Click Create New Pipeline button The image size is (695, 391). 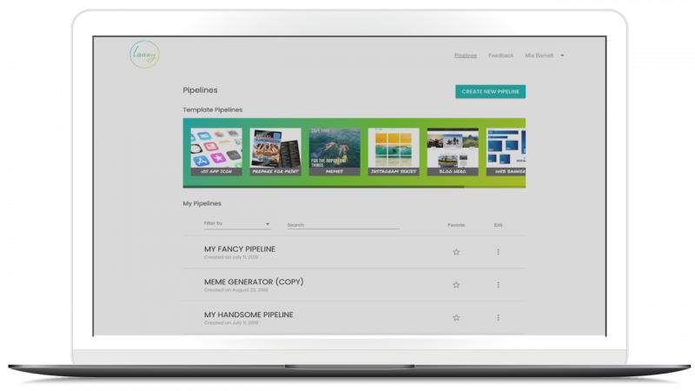coord(490,91)
